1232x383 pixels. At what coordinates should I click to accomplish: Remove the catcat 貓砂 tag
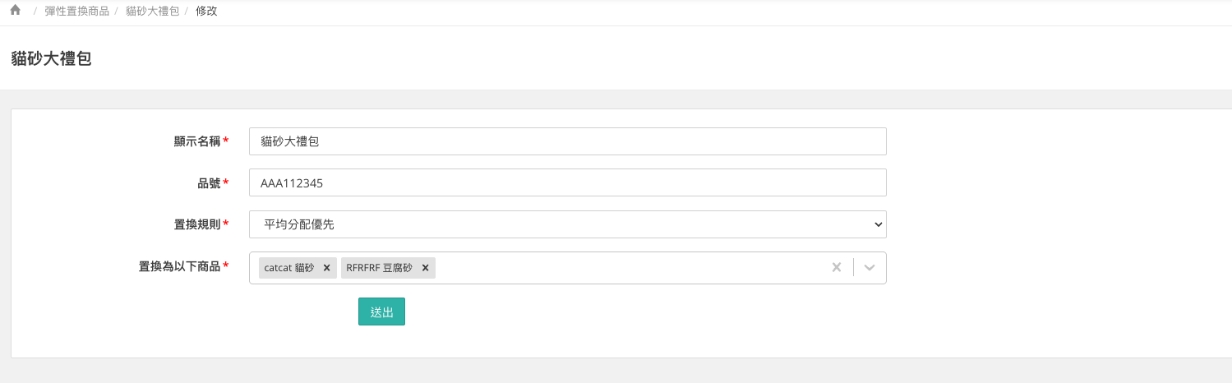326,268
